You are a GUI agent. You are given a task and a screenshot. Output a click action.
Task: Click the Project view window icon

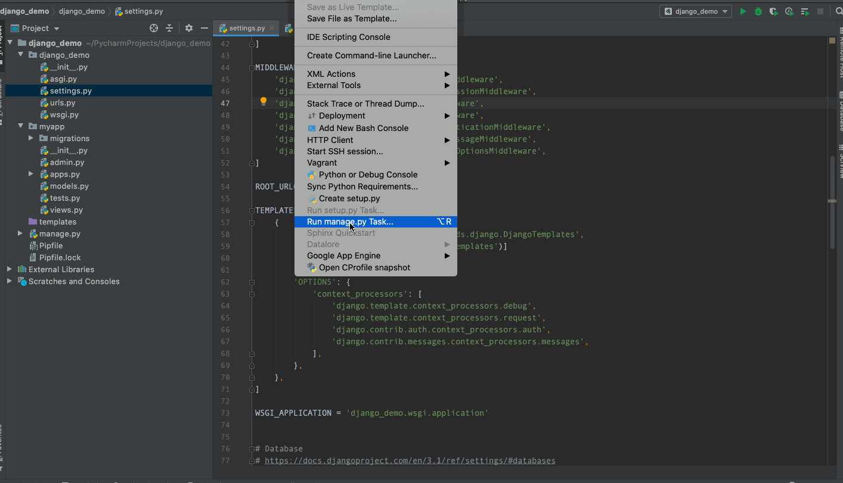click(x=15, y=28)
